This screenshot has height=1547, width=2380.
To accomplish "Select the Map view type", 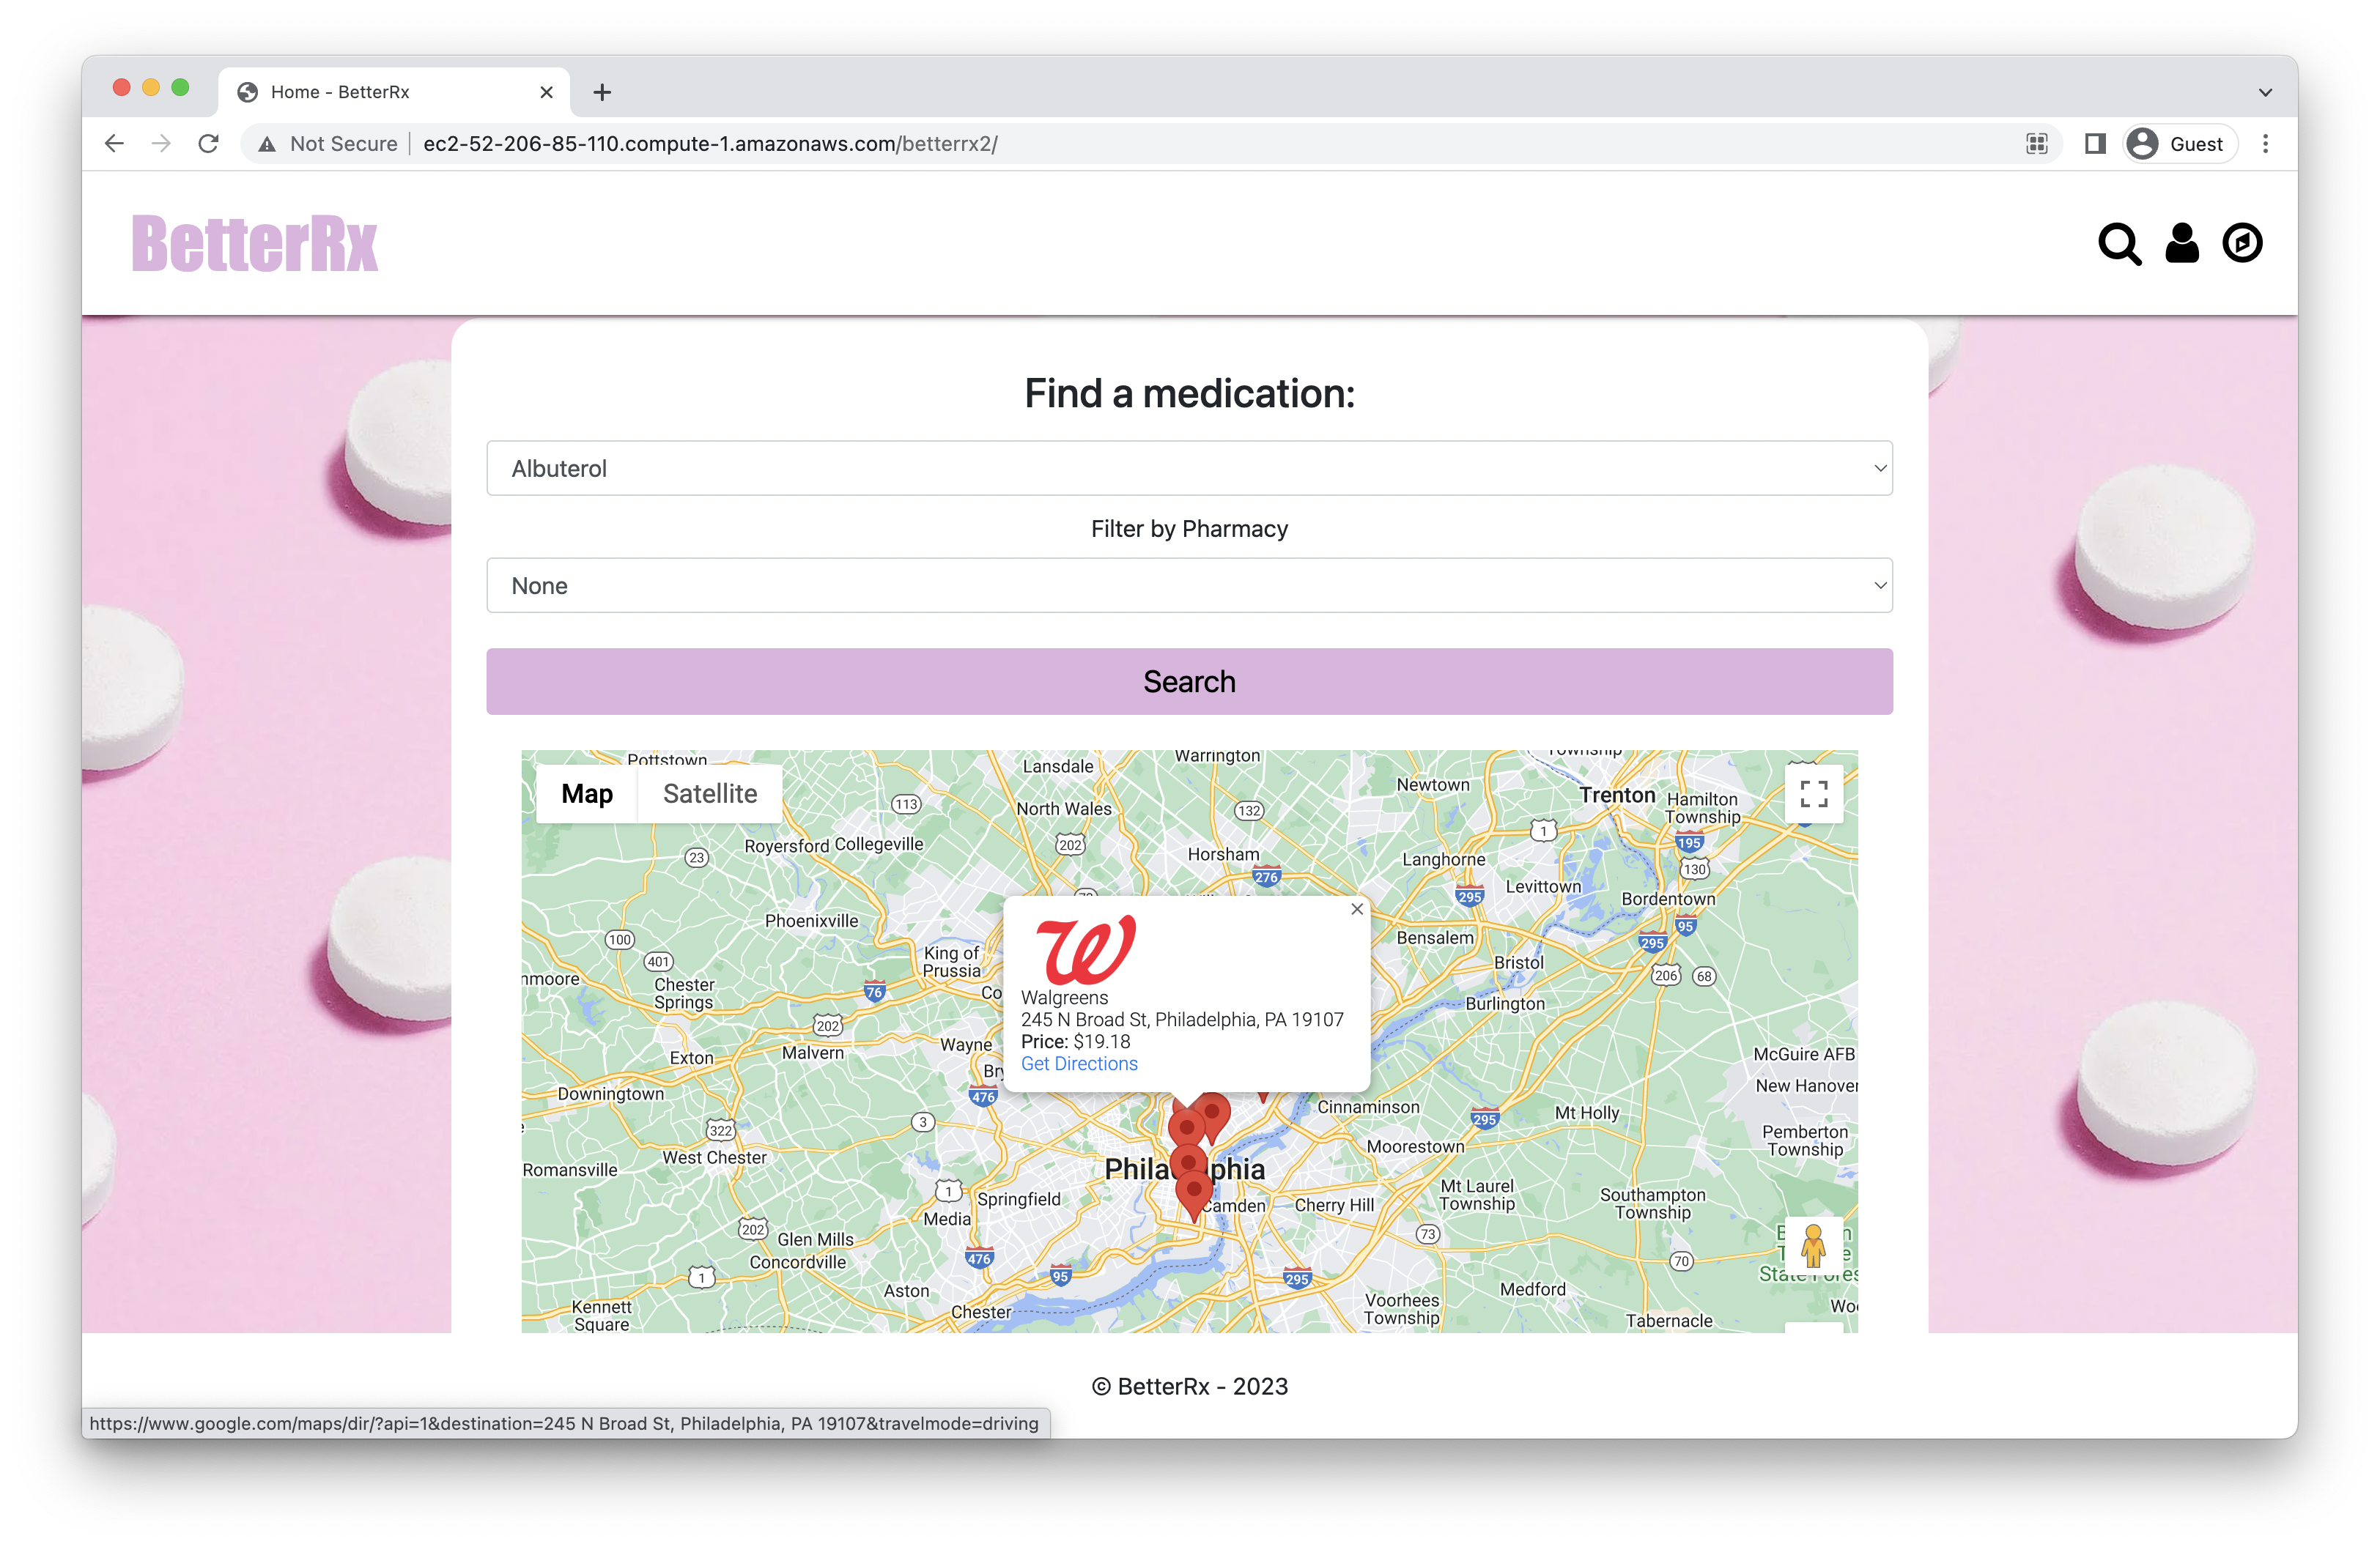I will 587,793.
